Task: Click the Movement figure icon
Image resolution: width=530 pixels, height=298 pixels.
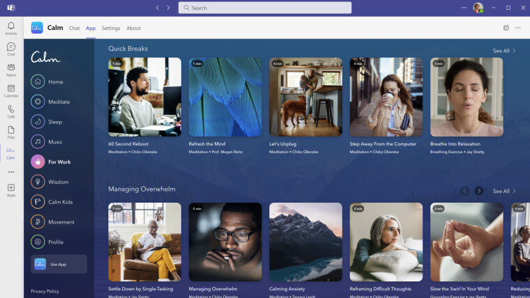Action: (38, 222)
